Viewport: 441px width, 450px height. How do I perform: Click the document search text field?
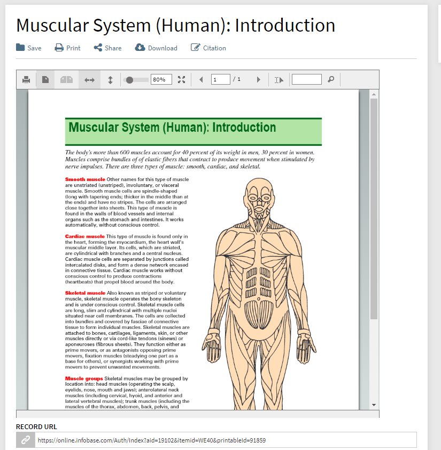(x=307, y=79)
